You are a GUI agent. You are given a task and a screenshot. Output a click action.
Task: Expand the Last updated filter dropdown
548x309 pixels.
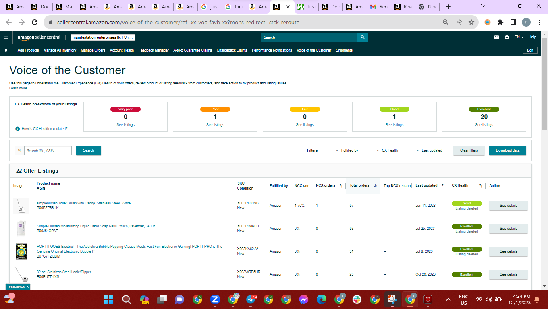pos(429,150)
